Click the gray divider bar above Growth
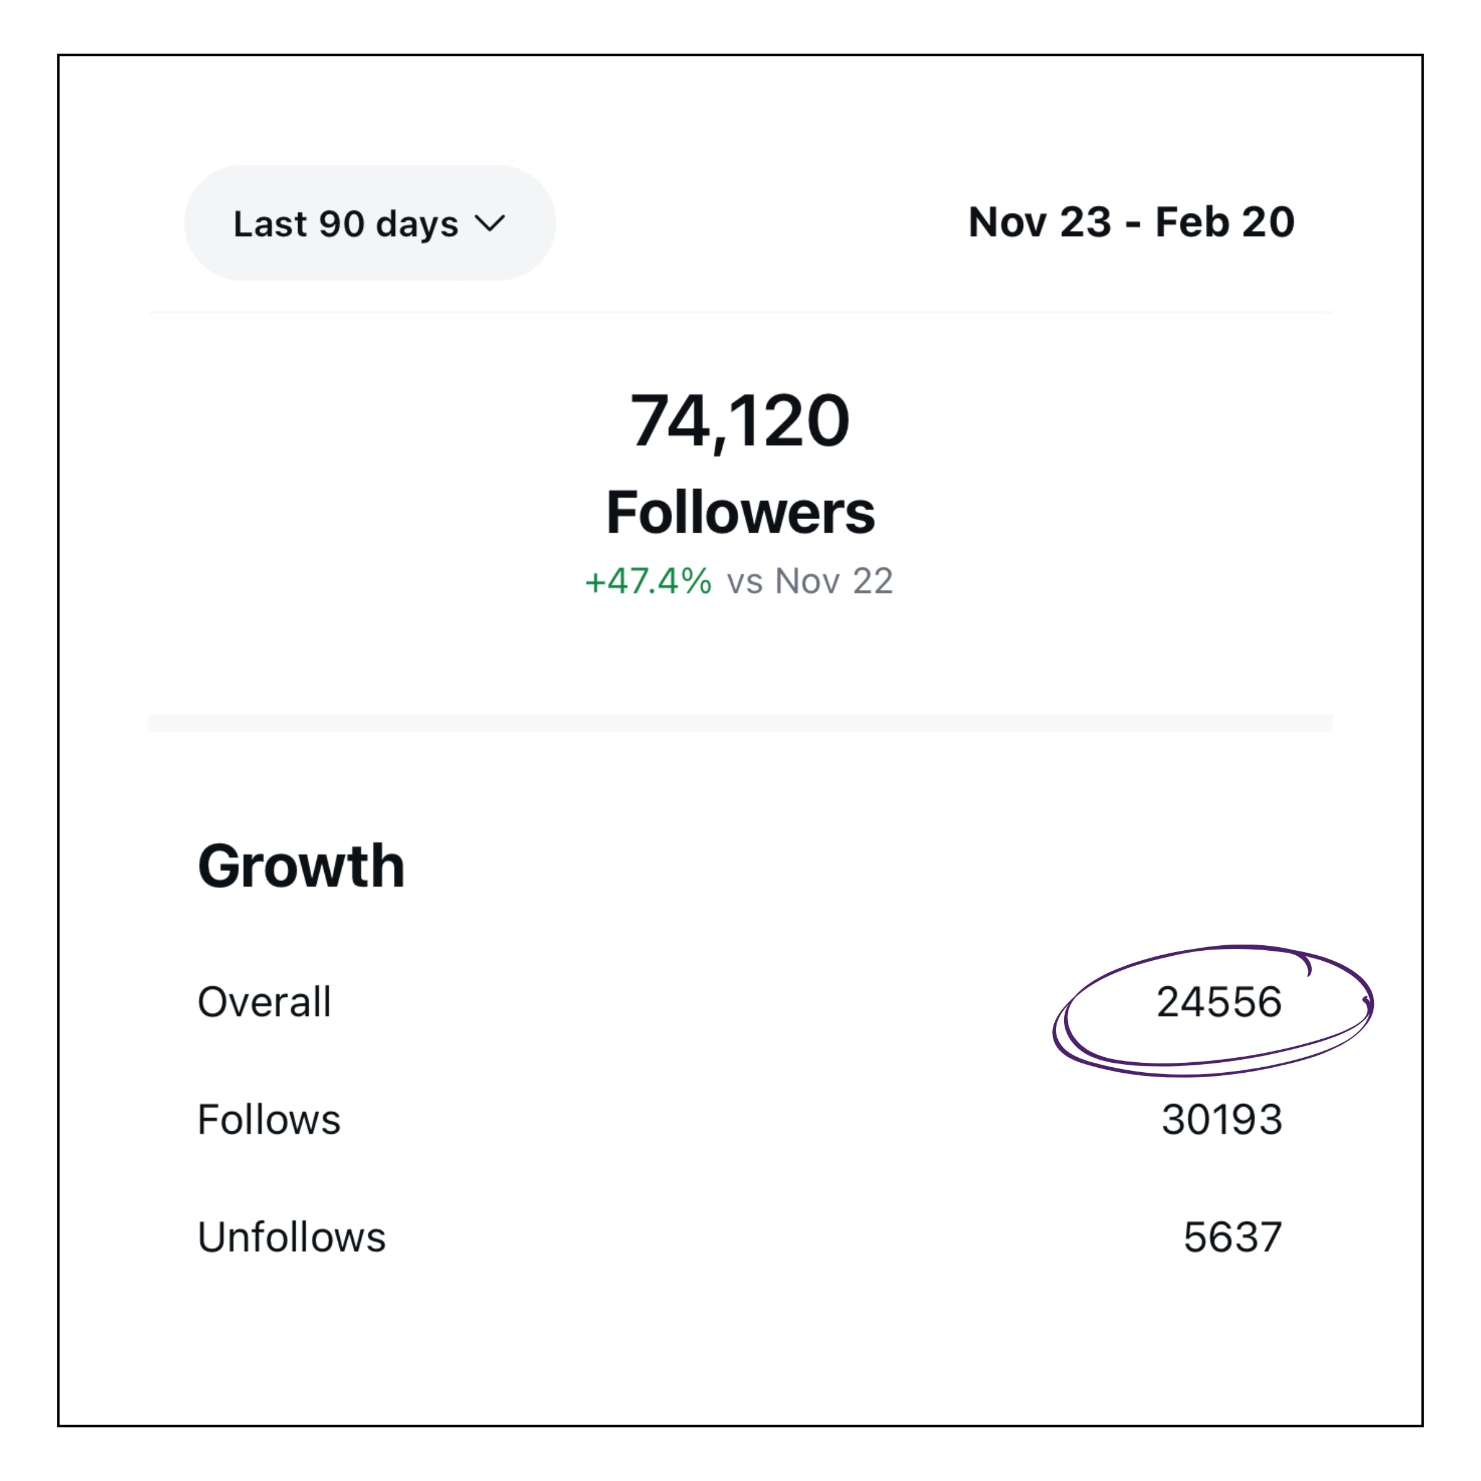Viewport: 1481px width, 1481px height. click(740, 722)
